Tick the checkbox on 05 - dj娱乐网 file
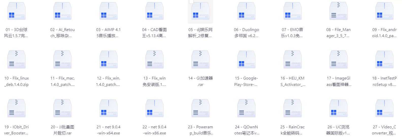402x139 pixels. pyautogui.click(x=191, y=2)
